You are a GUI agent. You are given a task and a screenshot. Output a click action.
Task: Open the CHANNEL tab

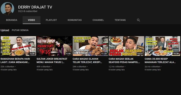[98, 20]
